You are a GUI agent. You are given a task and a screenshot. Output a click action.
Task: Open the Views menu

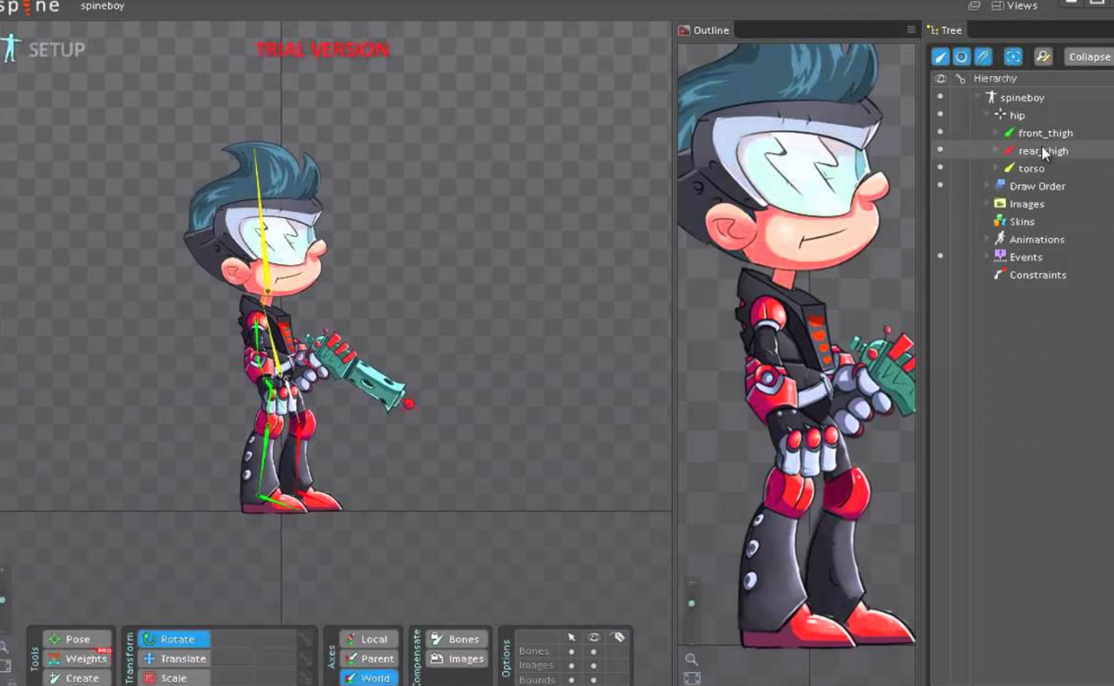1015,6
